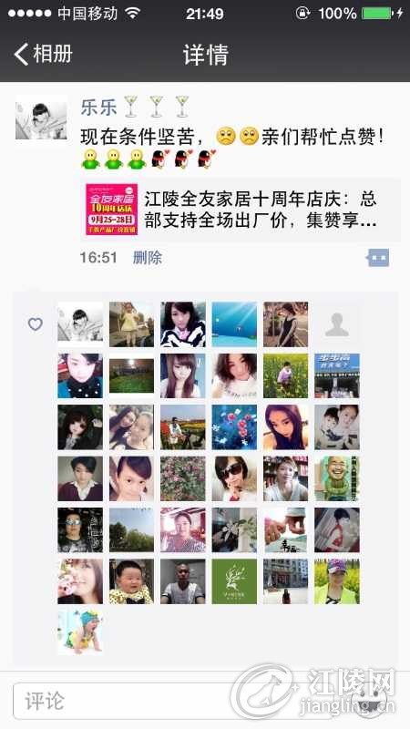Tap the cartoon bald man avatar
410x729 pixels.
(x=337, y=478)
